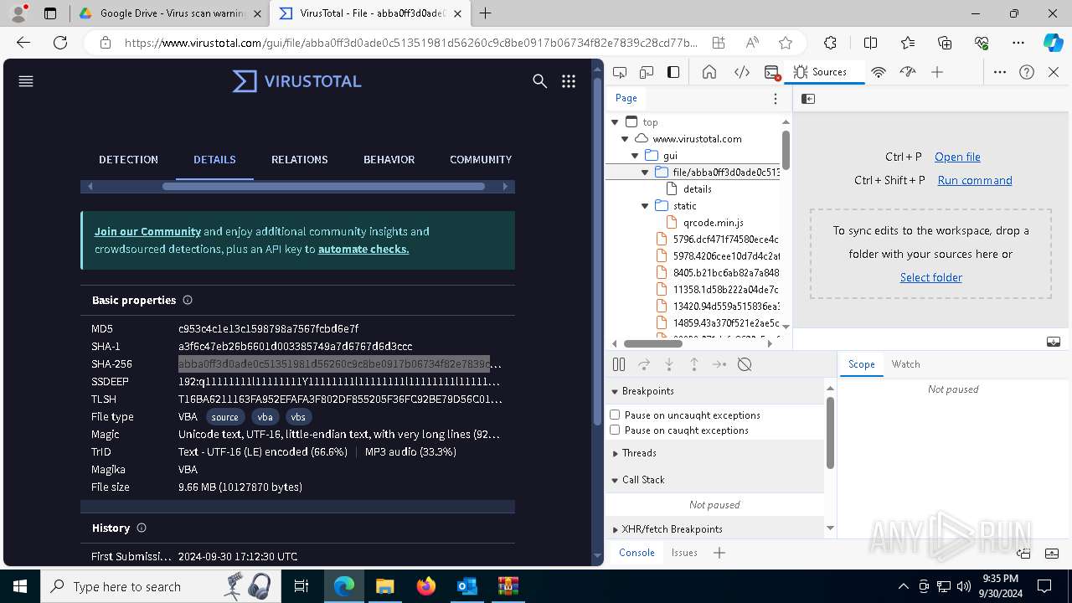Toggle DevTools device emulation icon
Image resolution: width=1072 pixels, height=603 pixels.
point(647,72)
